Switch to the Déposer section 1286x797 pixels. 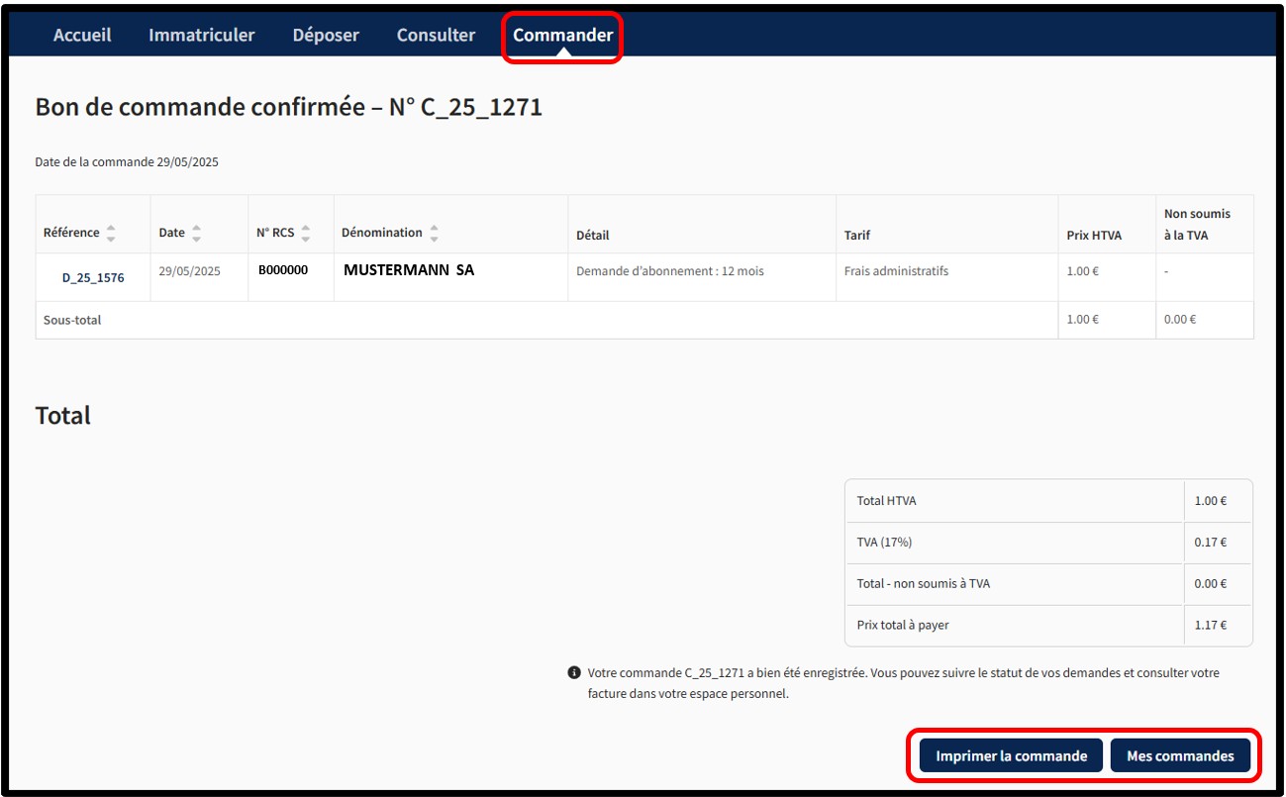pos(326,35)
